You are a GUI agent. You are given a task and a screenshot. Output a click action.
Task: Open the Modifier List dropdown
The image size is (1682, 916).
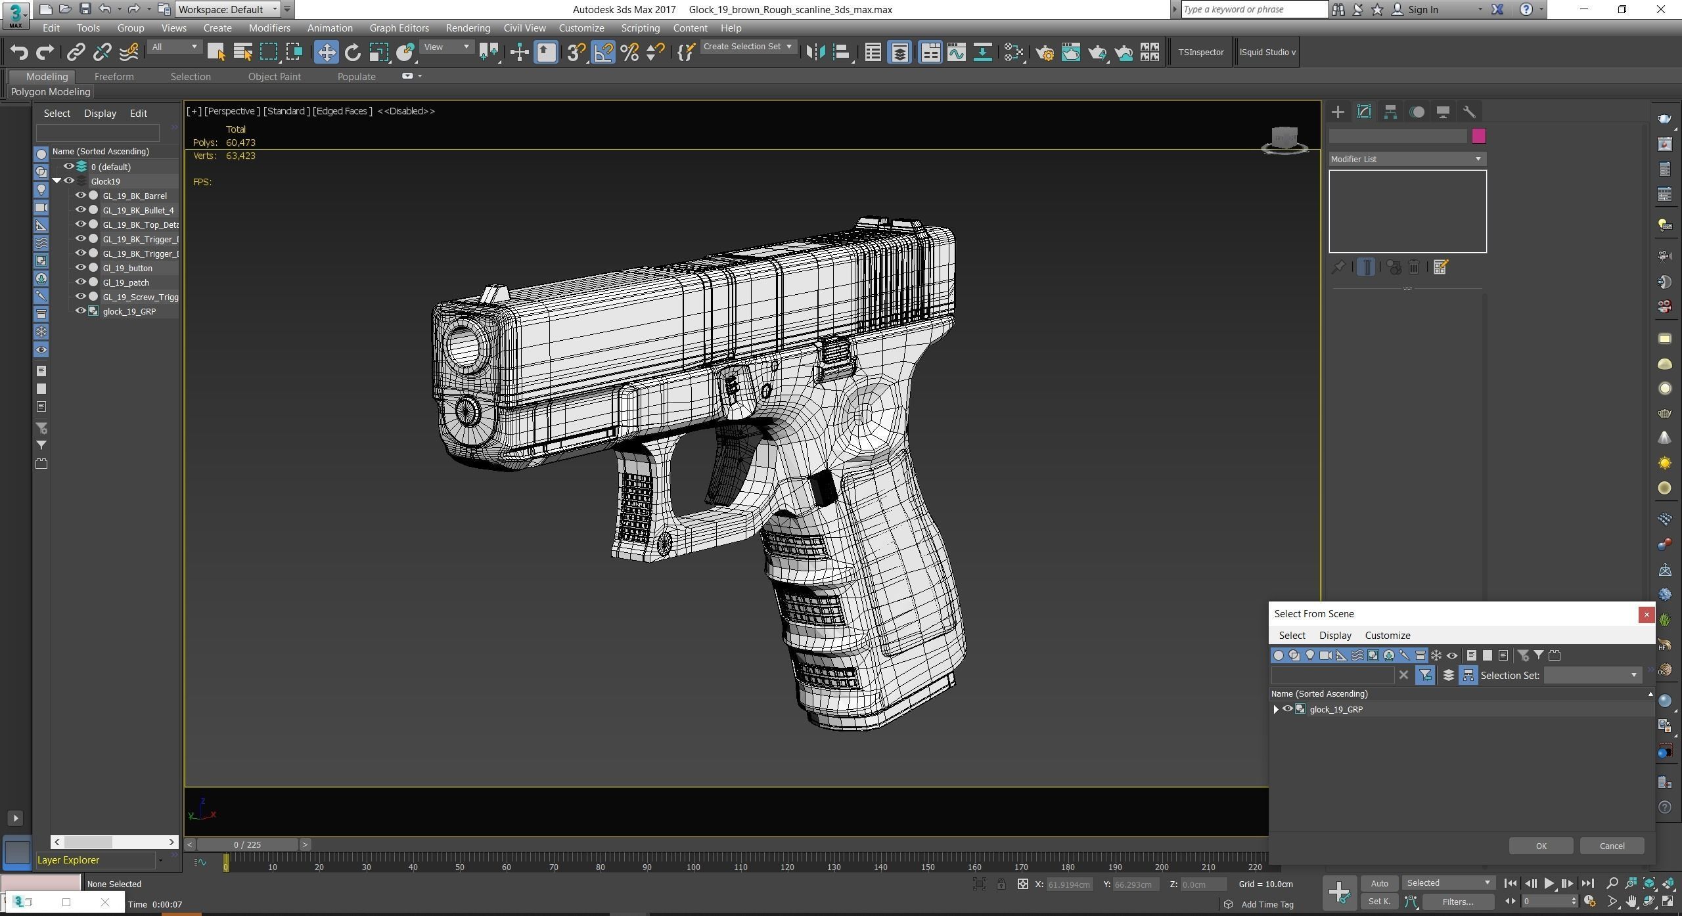1407,159
